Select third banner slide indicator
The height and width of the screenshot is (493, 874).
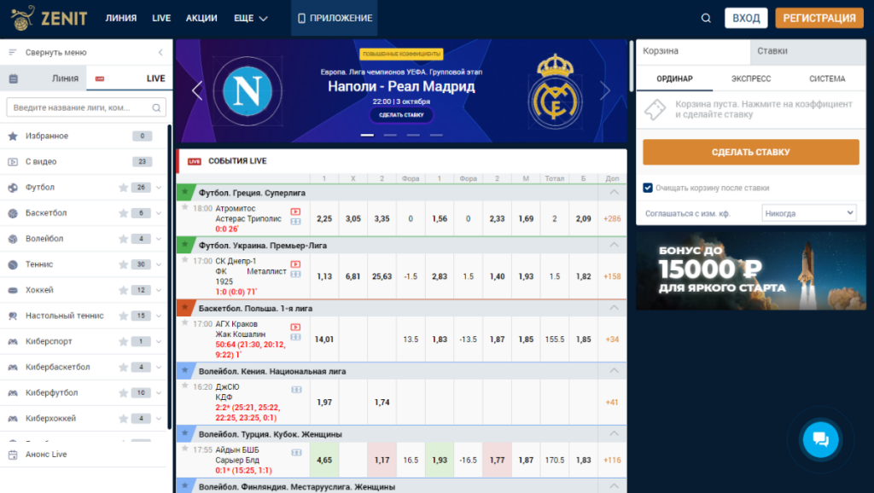click(413, 135)
